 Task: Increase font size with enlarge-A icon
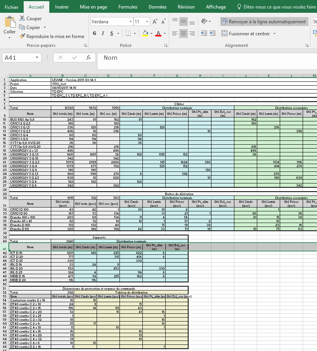(155, 22)
